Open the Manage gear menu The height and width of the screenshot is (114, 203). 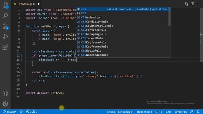pyautogui.click(x=5, y=104)
